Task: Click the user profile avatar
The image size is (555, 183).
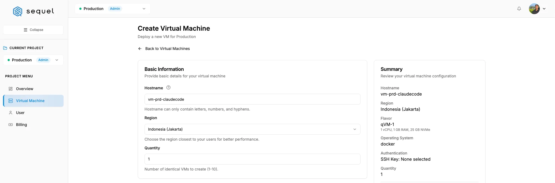Action: (534, 9)
